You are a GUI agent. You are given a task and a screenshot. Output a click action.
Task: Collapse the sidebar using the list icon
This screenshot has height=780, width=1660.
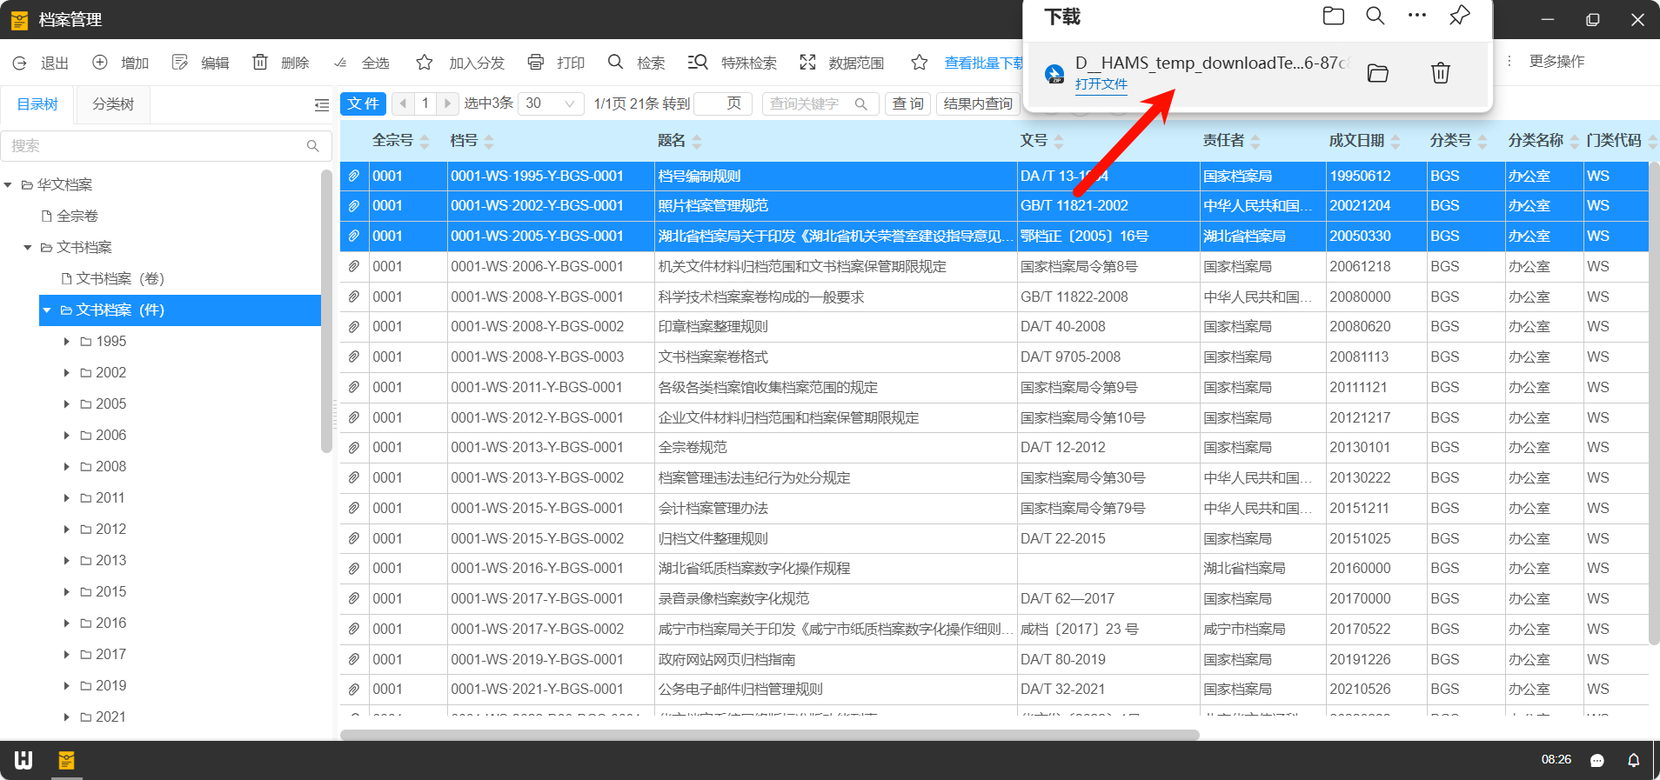click(321, 105)
